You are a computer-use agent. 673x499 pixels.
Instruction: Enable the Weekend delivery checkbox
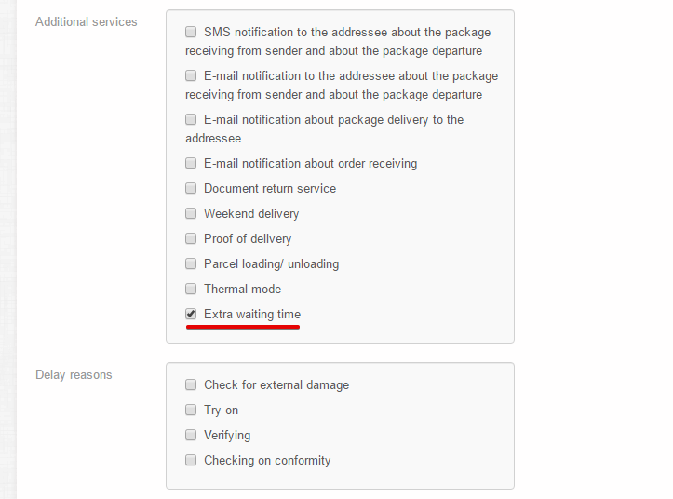coord(191,213)
